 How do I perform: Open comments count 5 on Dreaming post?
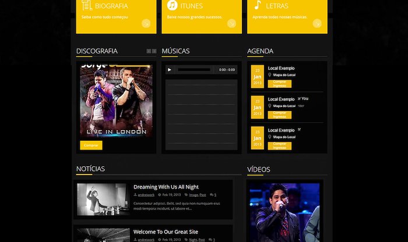tap(215, 195)
